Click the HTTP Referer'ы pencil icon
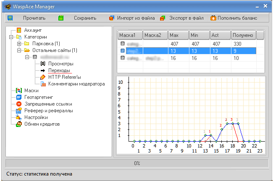Viewport: 273px width, 181px height. (43, 77)
